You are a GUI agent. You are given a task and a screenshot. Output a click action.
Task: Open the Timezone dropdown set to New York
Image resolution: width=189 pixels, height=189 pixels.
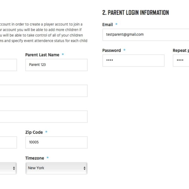[x=56, y=168]
